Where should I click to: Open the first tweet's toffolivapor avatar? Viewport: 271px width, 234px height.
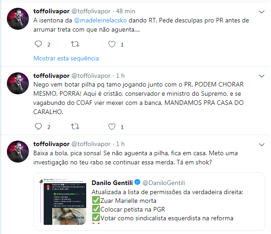click(18, 19)
